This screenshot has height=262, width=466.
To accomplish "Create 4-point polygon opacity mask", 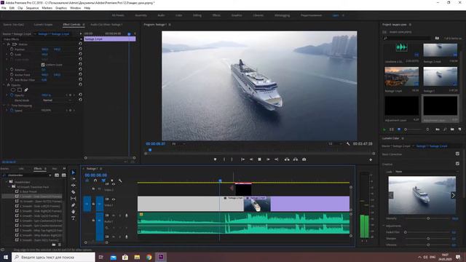I will pos(20,90).
